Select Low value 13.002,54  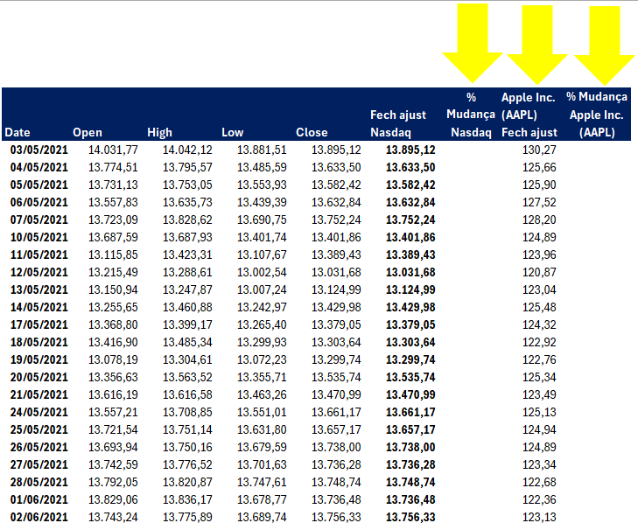point(262,272)
